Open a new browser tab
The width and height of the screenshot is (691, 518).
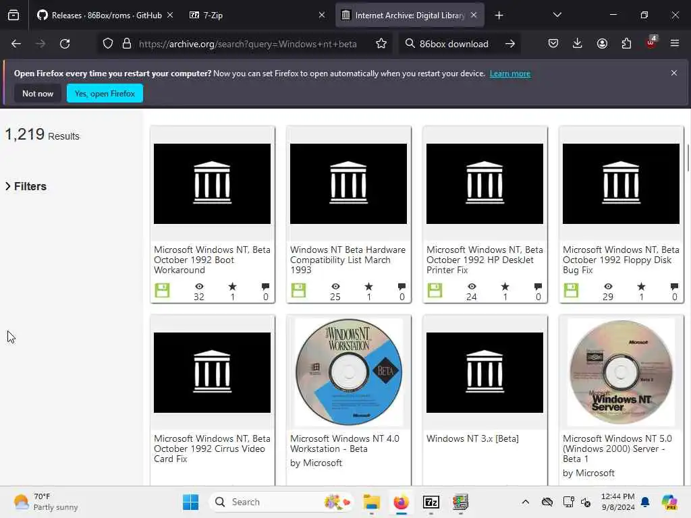point(499,16)
